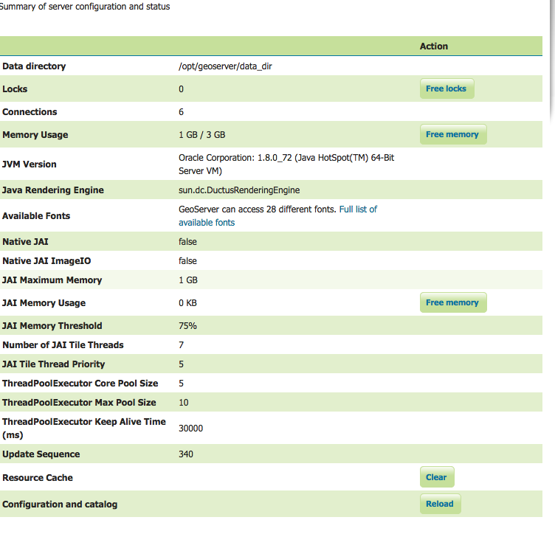The height and width of the screenshot is (534, 555).
Task: Free memory in Memory Usage row
Action: click(x=453, y=134)
